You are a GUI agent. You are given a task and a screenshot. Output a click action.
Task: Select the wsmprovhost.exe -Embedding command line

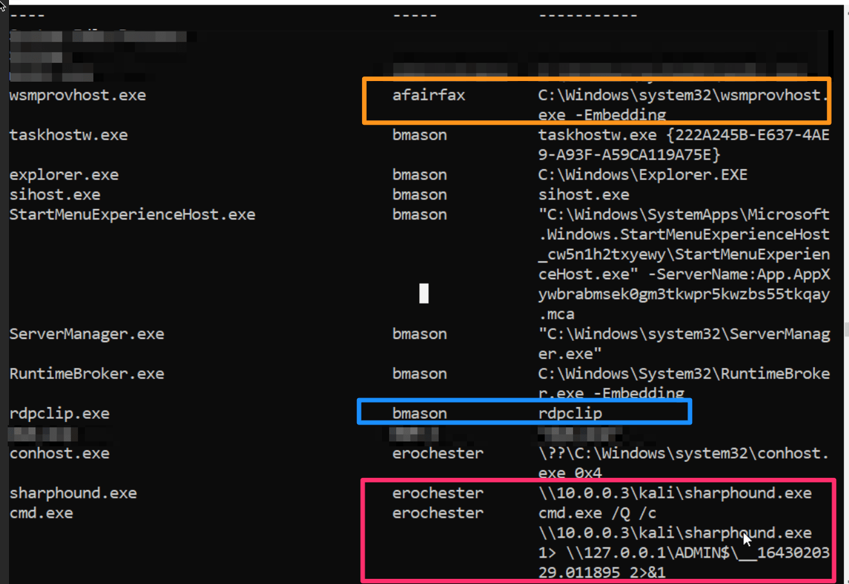[684, 105]
